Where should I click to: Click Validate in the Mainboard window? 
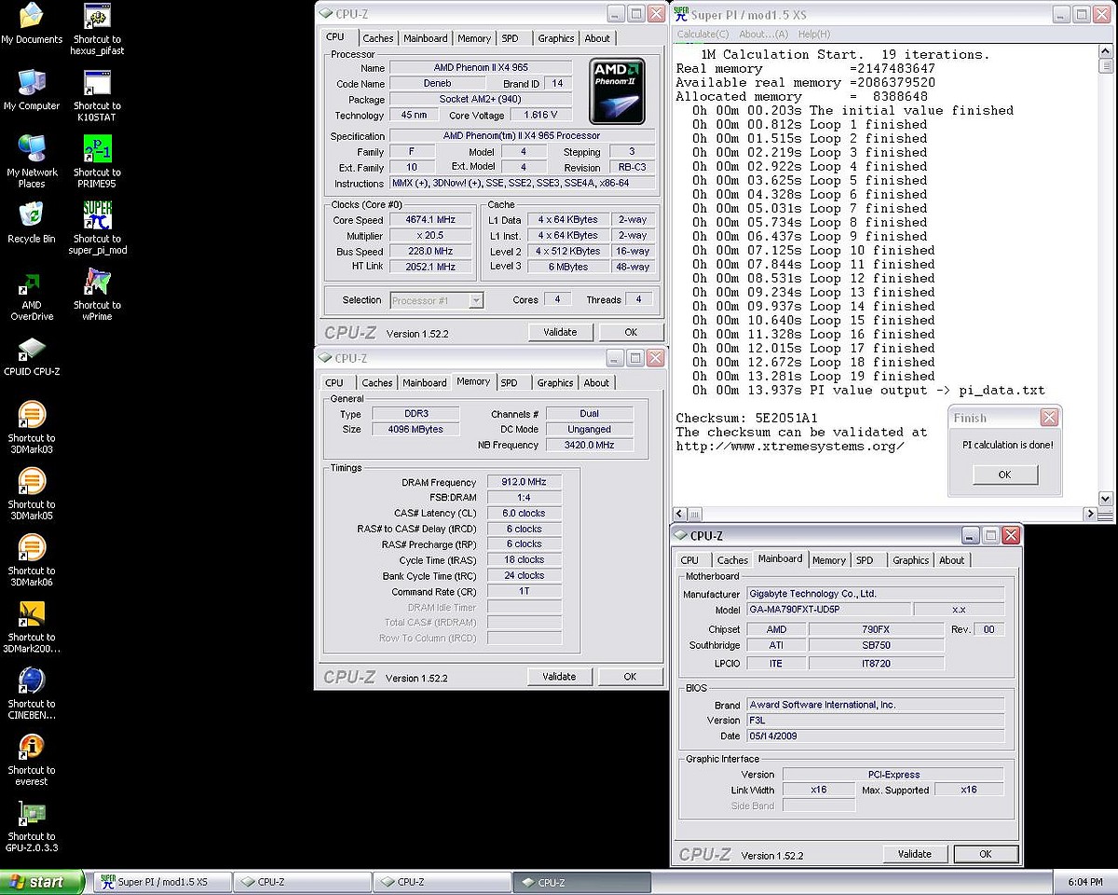pos(915,854)
